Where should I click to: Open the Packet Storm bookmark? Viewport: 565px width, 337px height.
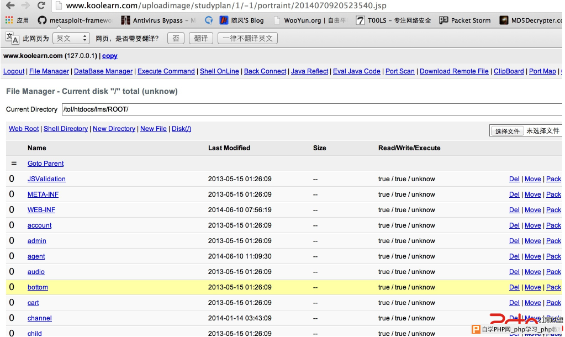[465, 20]
